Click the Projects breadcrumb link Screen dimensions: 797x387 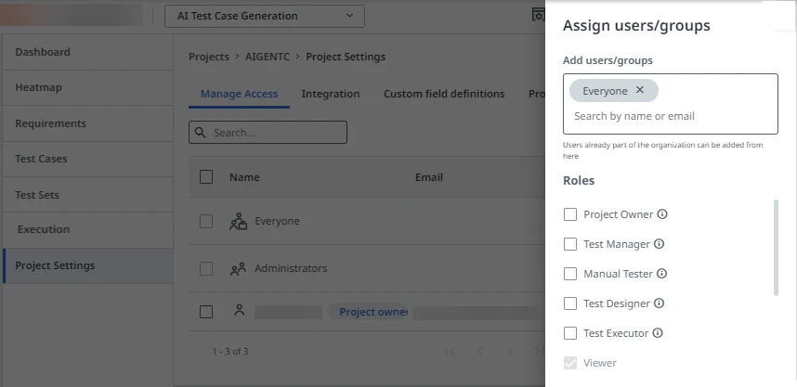[x=209, y=57]
